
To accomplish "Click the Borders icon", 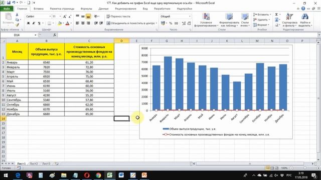I will 49,23.
